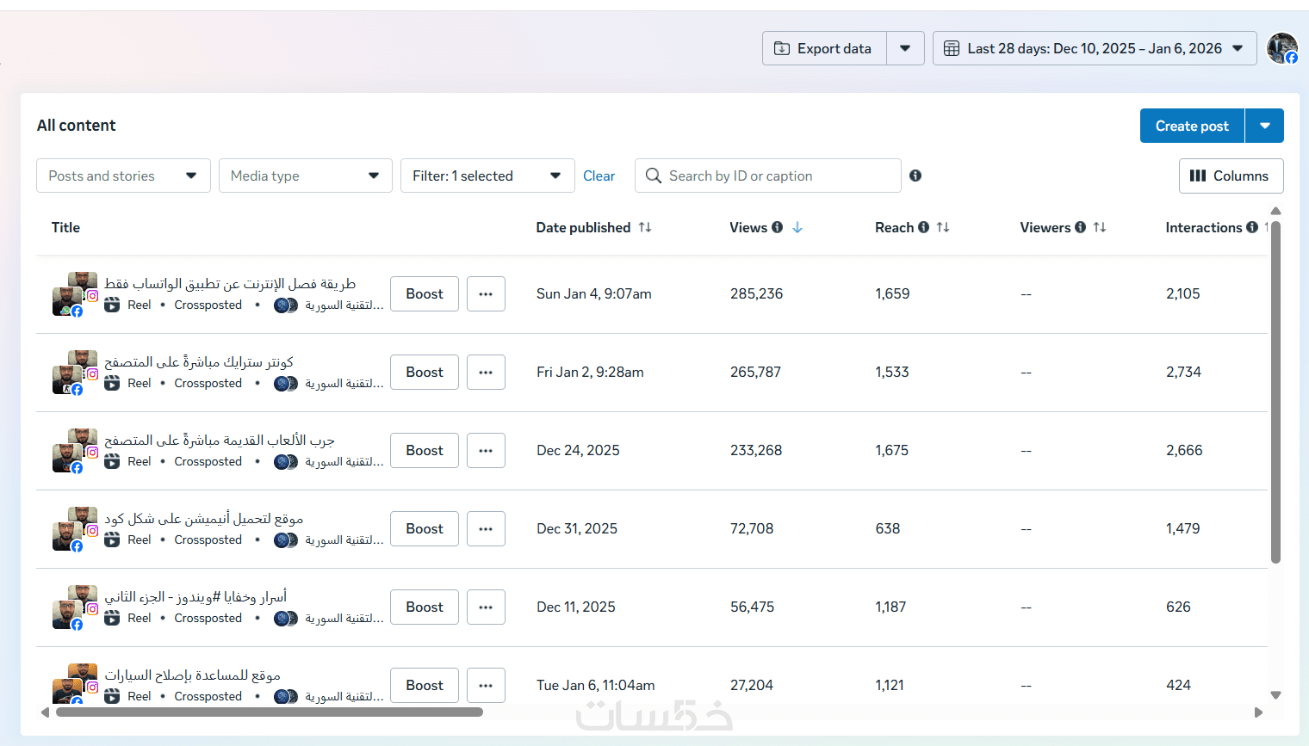Click the Views info icon

[x=778, y=227]
